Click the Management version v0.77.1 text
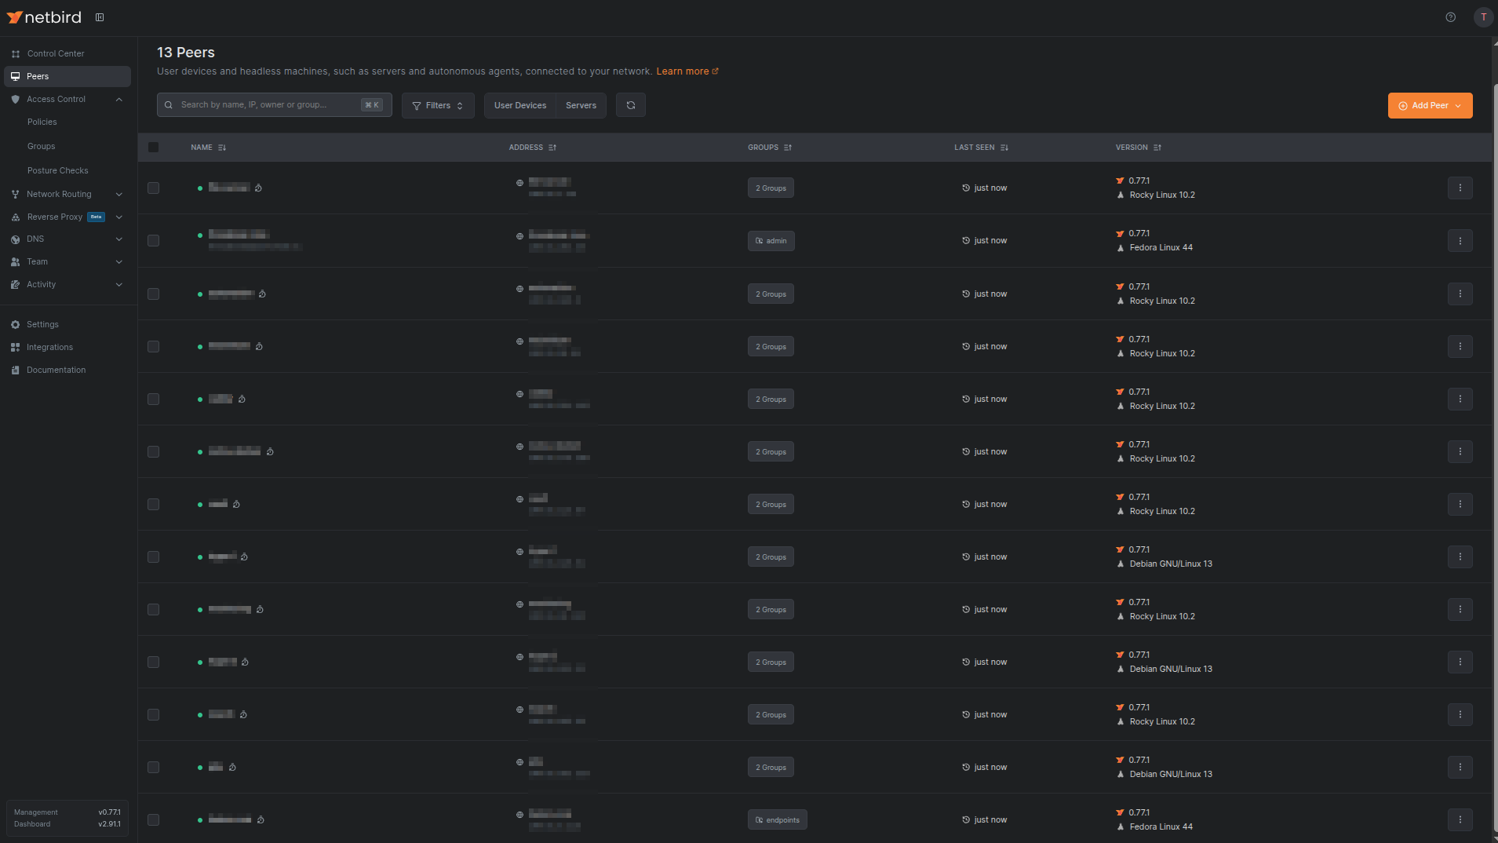The image size is (1498, 843). (110, 812)
